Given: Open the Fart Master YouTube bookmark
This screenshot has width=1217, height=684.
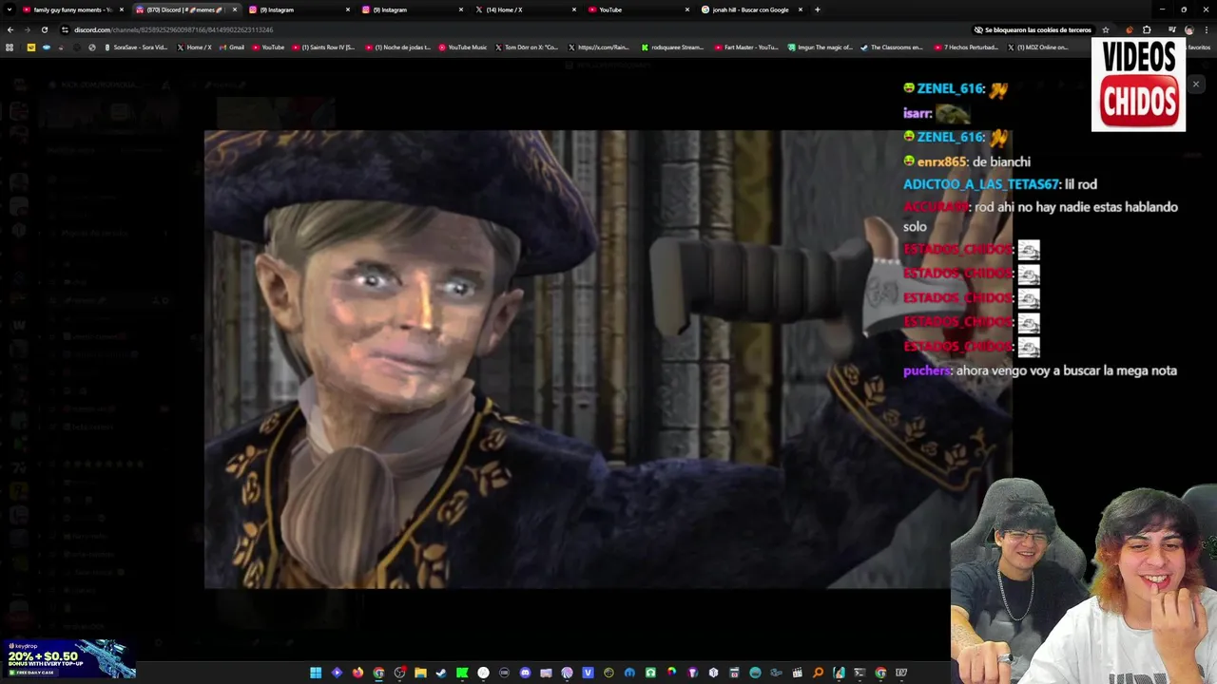Looking at the screenshot, I should [747, 47].
